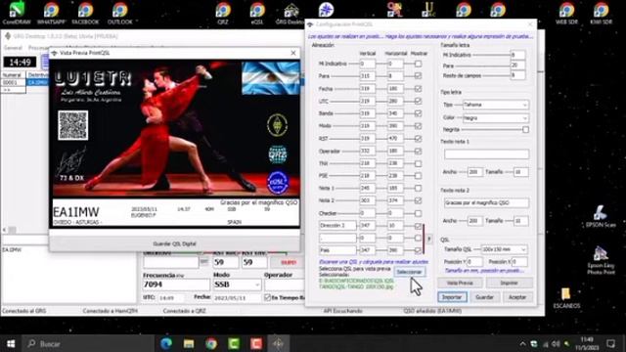Open the WEB SDR desktop shortcut
Image resolution: width=626 pixels, height=352 pixels.
tap(566, 13)
